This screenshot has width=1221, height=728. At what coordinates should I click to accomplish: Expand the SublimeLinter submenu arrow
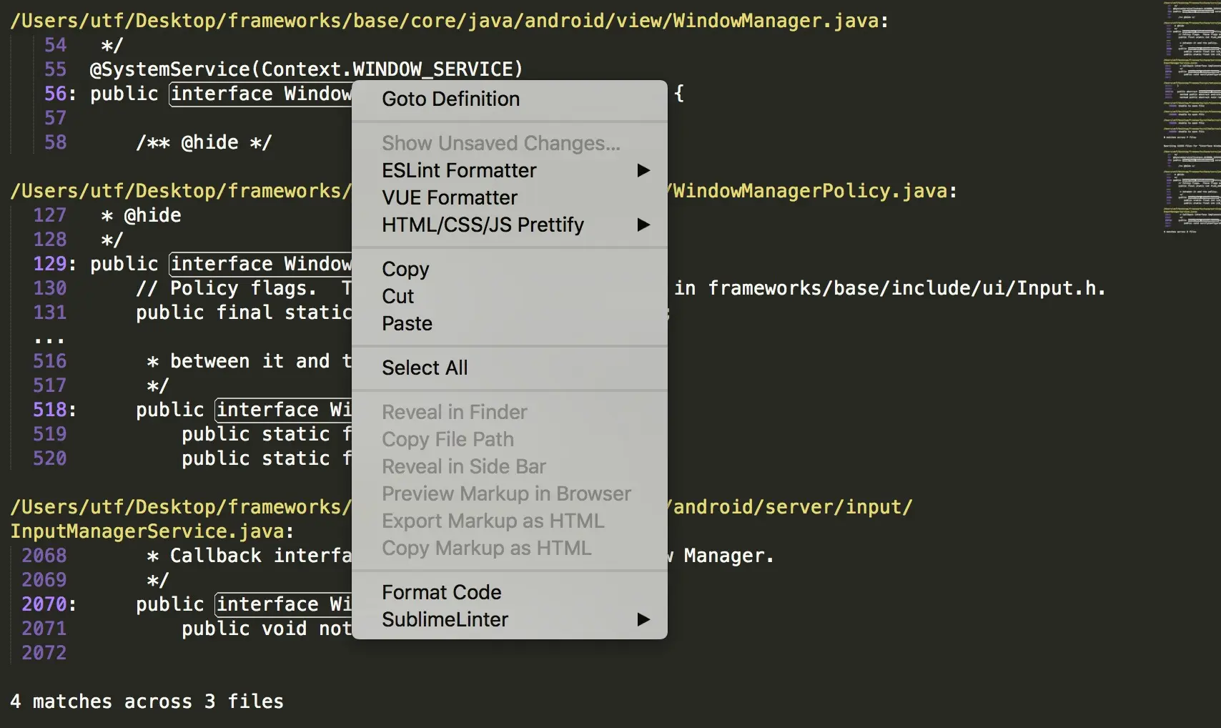643,619
